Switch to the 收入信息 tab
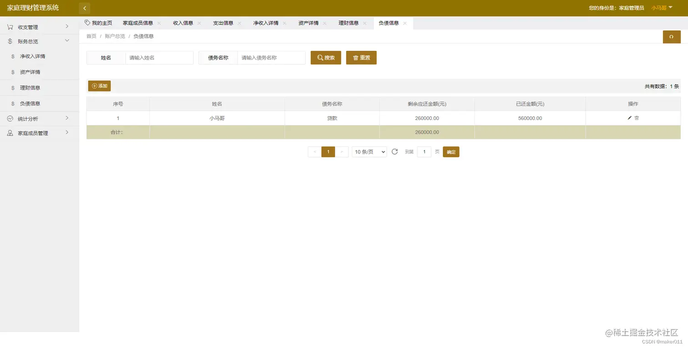The height and width of the screenshot is (347, 688). pos(183,23)
